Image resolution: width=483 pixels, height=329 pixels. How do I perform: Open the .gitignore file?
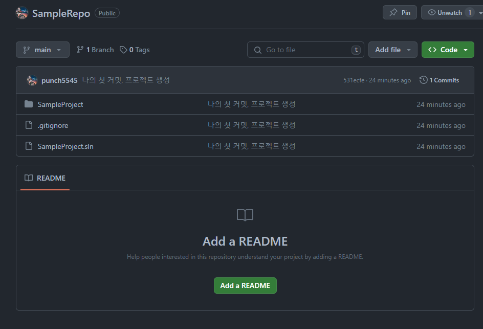(x=53, y=125)
